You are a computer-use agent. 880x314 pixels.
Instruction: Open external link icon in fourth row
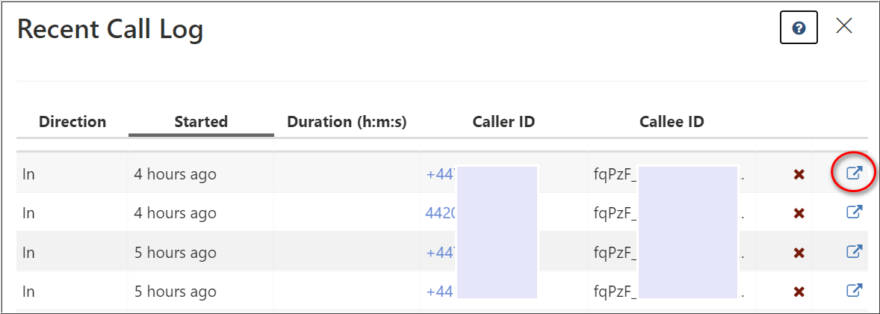click(854, 290)
